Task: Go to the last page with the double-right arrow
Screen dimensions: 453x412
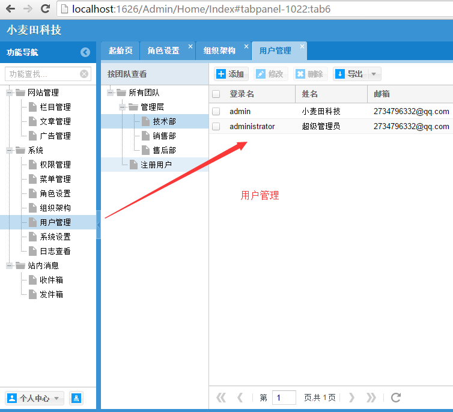Action: point(371,398)
